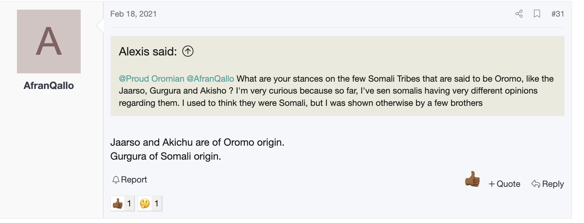Viewport: 584px width, 223px height.
Task: Toggle the bookmark icon on this post
Action: point(537,14)
